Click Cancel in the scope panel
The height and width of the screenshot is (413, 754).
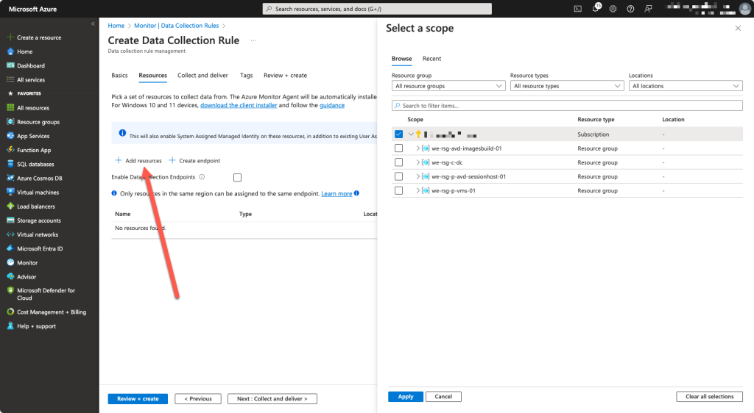coord(443,397)
